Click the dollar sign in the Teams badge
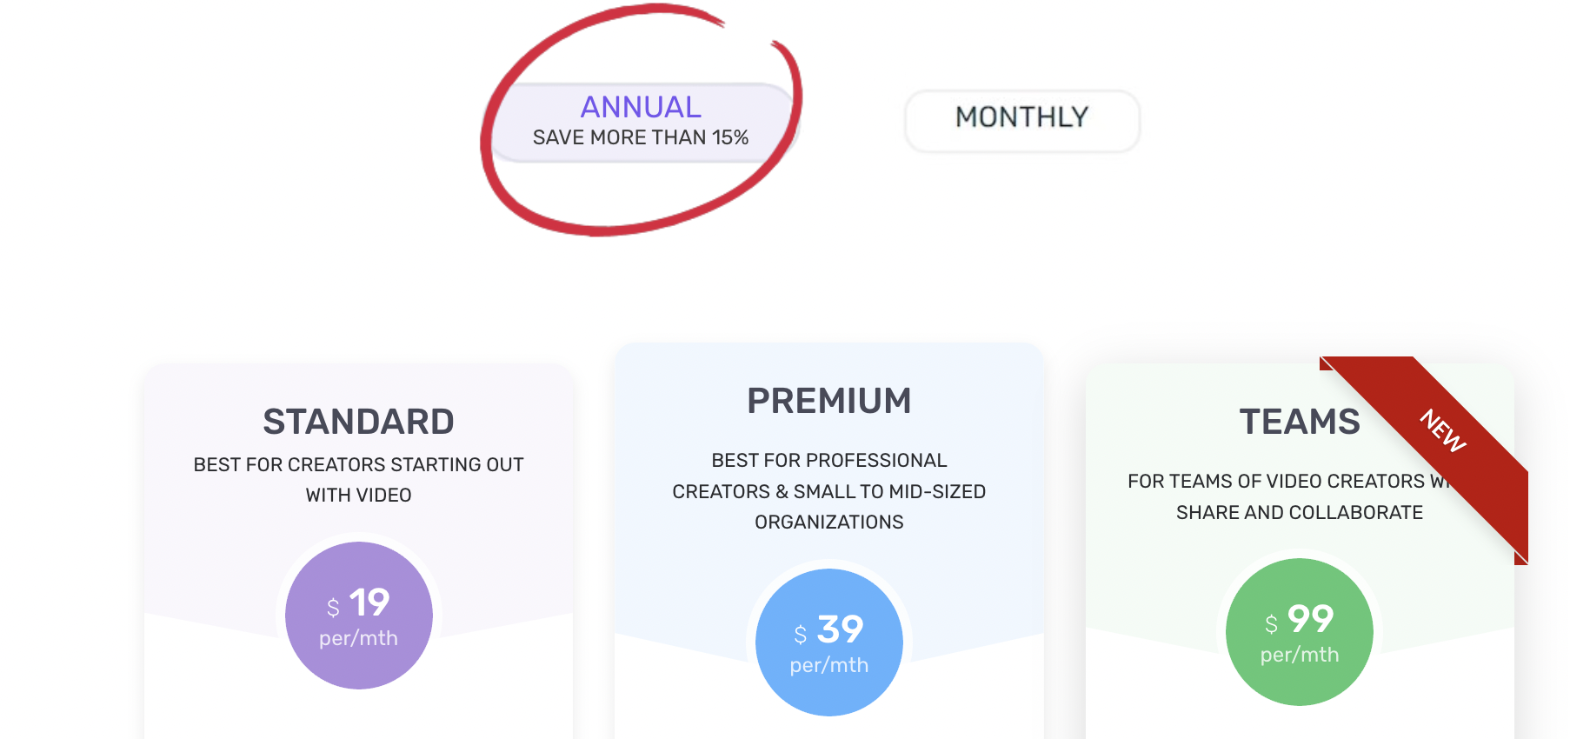 coord(1271,624)
